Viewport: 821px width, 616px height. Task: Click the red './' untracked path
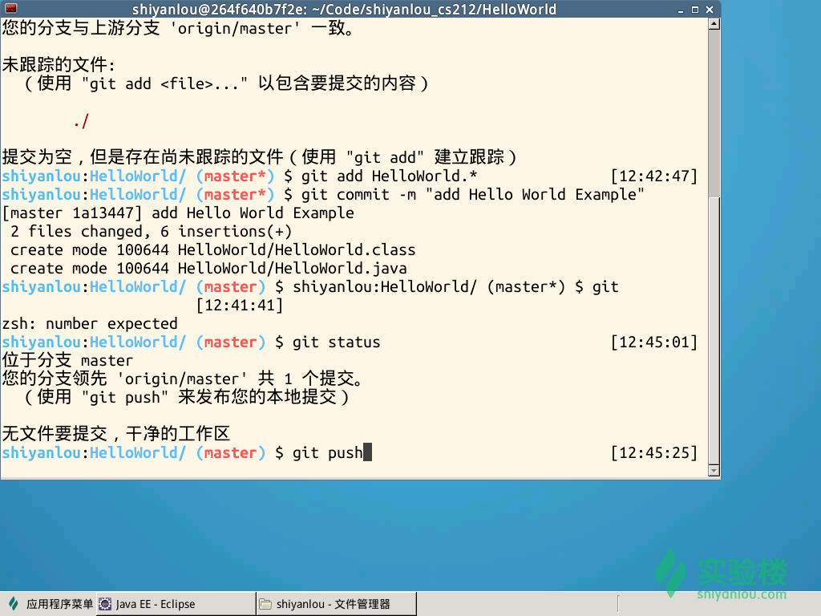tap(81, 121)
